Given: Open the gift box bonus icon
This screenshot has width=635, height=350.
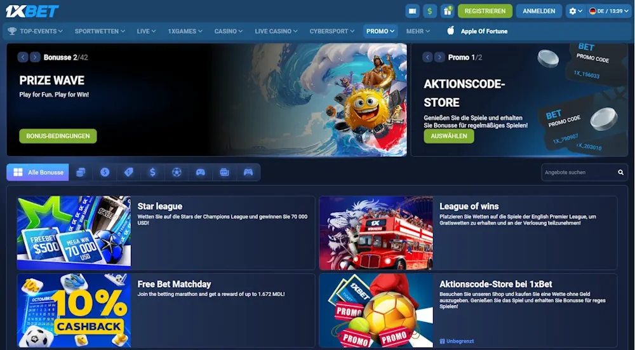Looking at the screenshot, I should (448, 11).
